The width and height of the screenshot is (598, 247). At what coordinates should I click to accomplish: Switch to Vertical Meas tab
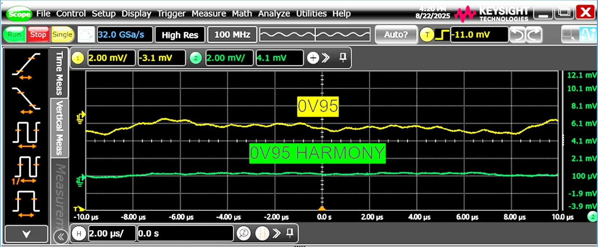point(59,128)
